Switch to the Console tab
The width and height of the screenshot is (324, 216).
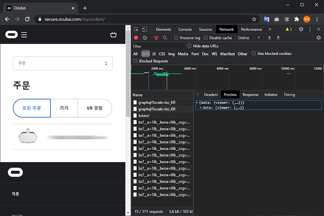pyautogui.click(x=185, y=29)
